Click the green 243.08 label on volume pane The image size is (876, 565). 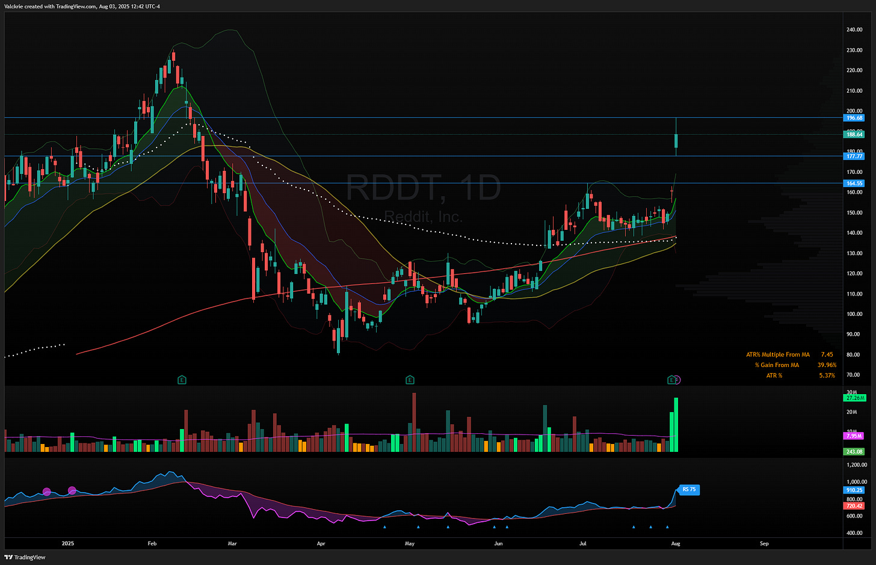point(854,451)
